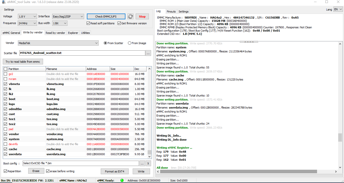
Task: Clear the Boot config field with the x button
Action: click(x=148, y=163)
